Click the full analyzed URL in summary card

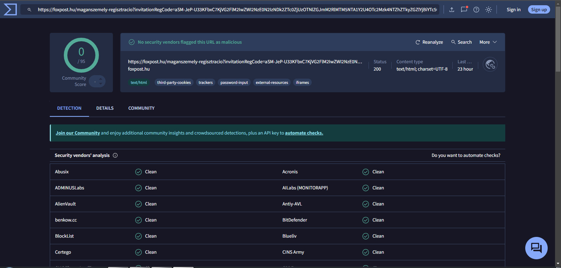245,62
